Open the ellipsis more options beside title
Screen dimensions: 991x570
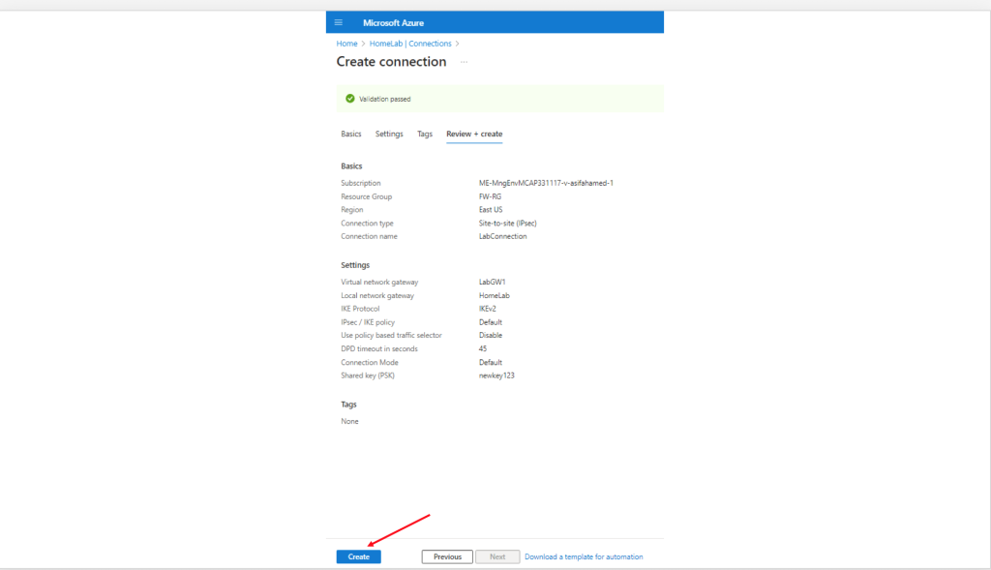click(464, 62)
